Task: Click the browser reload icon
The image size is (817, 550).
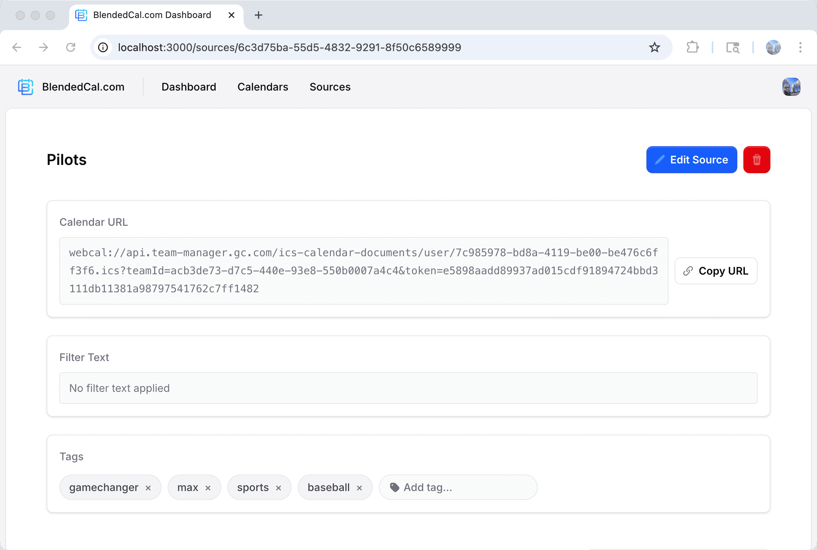Action: [x=71, y=47]
